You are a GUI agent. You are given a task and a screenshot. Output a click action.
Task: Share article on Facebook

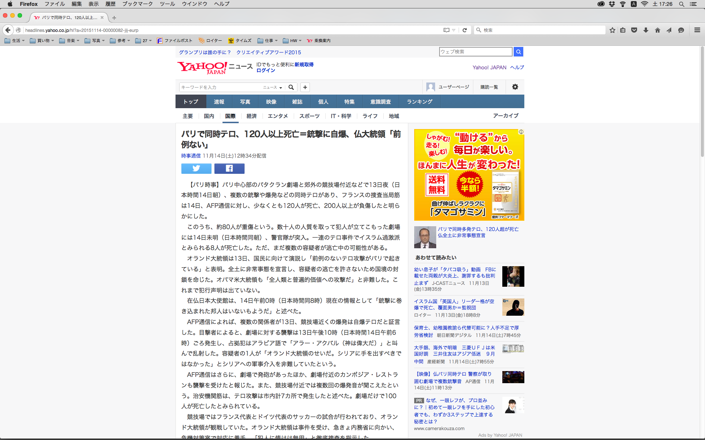click(229, 168)
